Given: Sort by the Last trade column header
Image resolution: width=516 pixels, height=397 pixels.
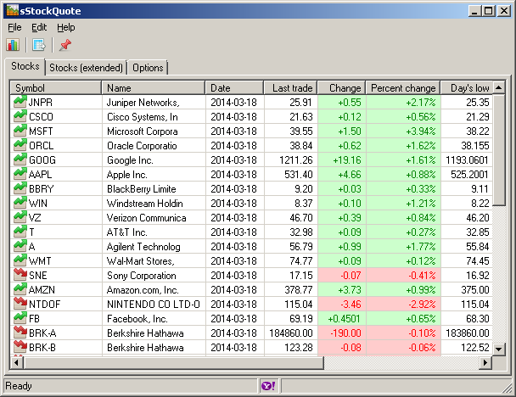Looking at the screenshot, I should tap(290, 88).
